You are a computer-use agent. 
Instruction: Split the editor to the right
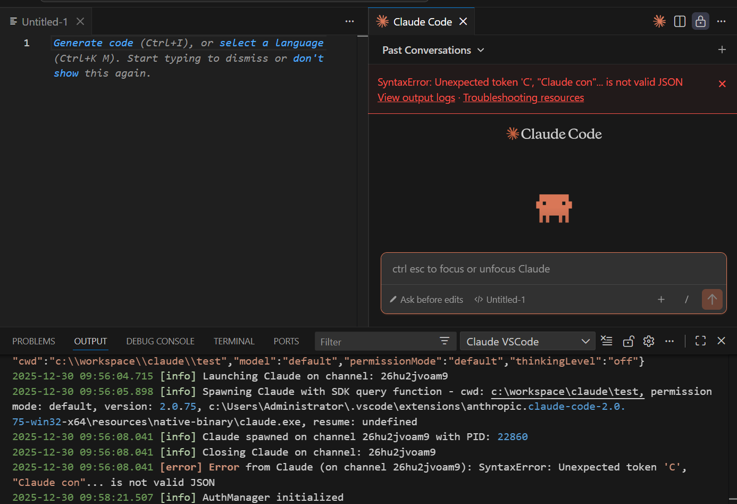[x=680, y=21]
